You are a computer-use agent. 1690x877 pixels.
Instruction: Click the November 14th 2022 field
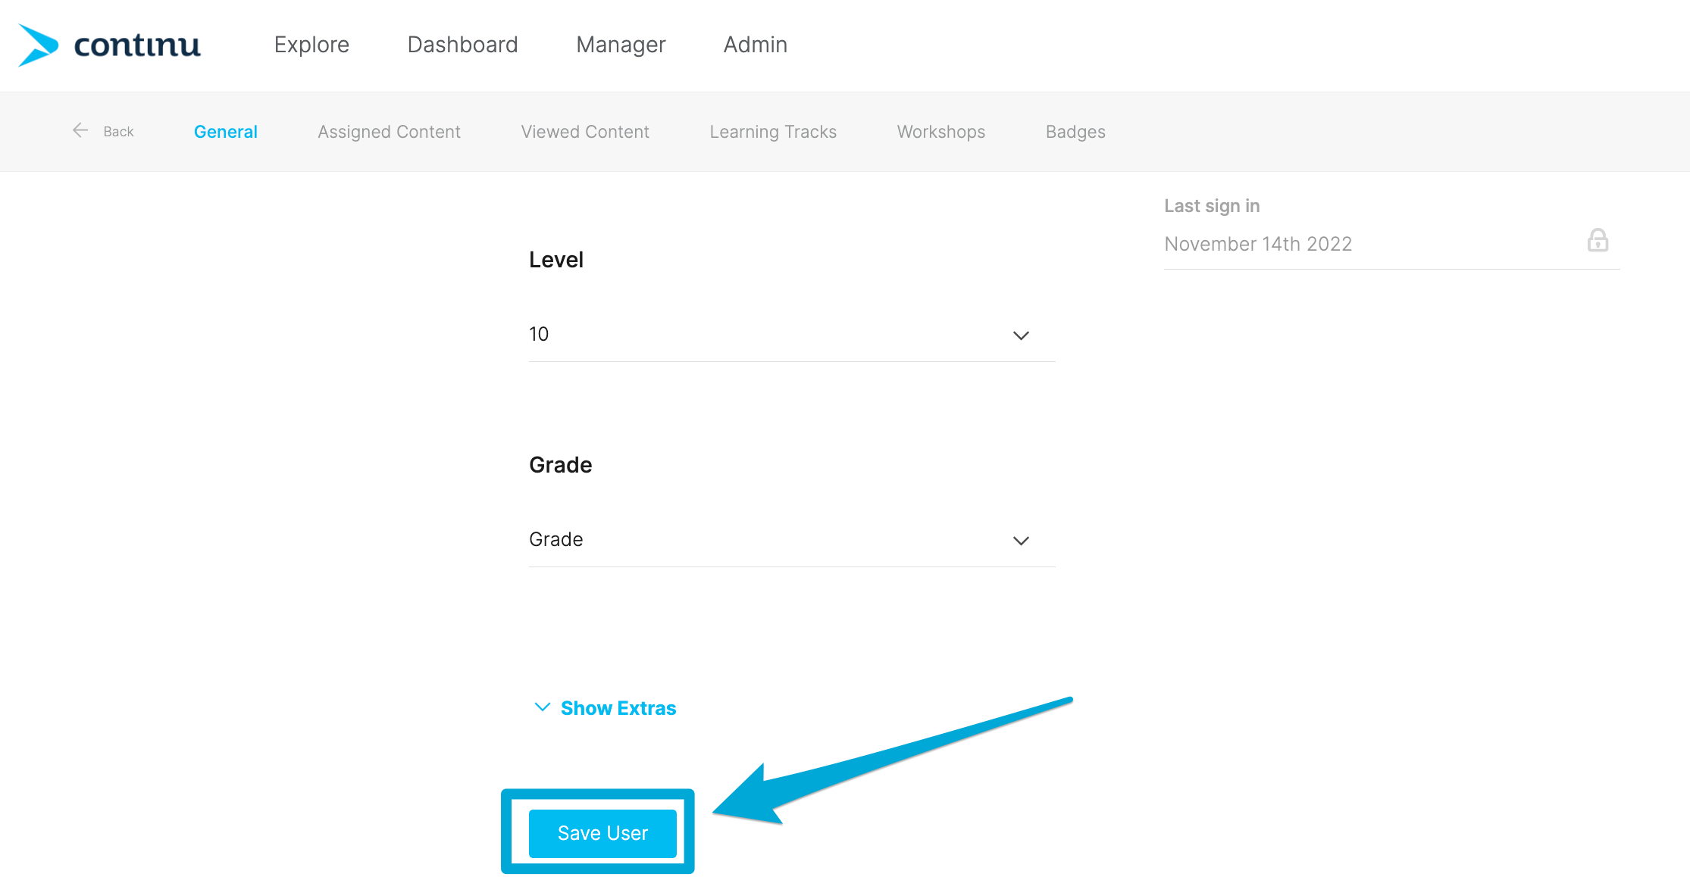(x=1392, y=244)
